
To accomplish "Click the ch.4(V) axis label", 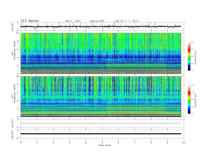I will click(13, 134).
